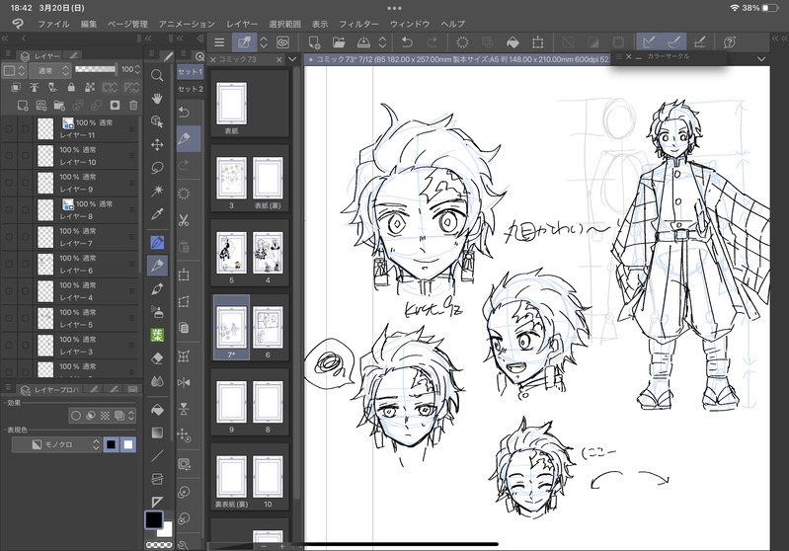Click the Mesh transform icon in quick access

click(x=184, y=356)
